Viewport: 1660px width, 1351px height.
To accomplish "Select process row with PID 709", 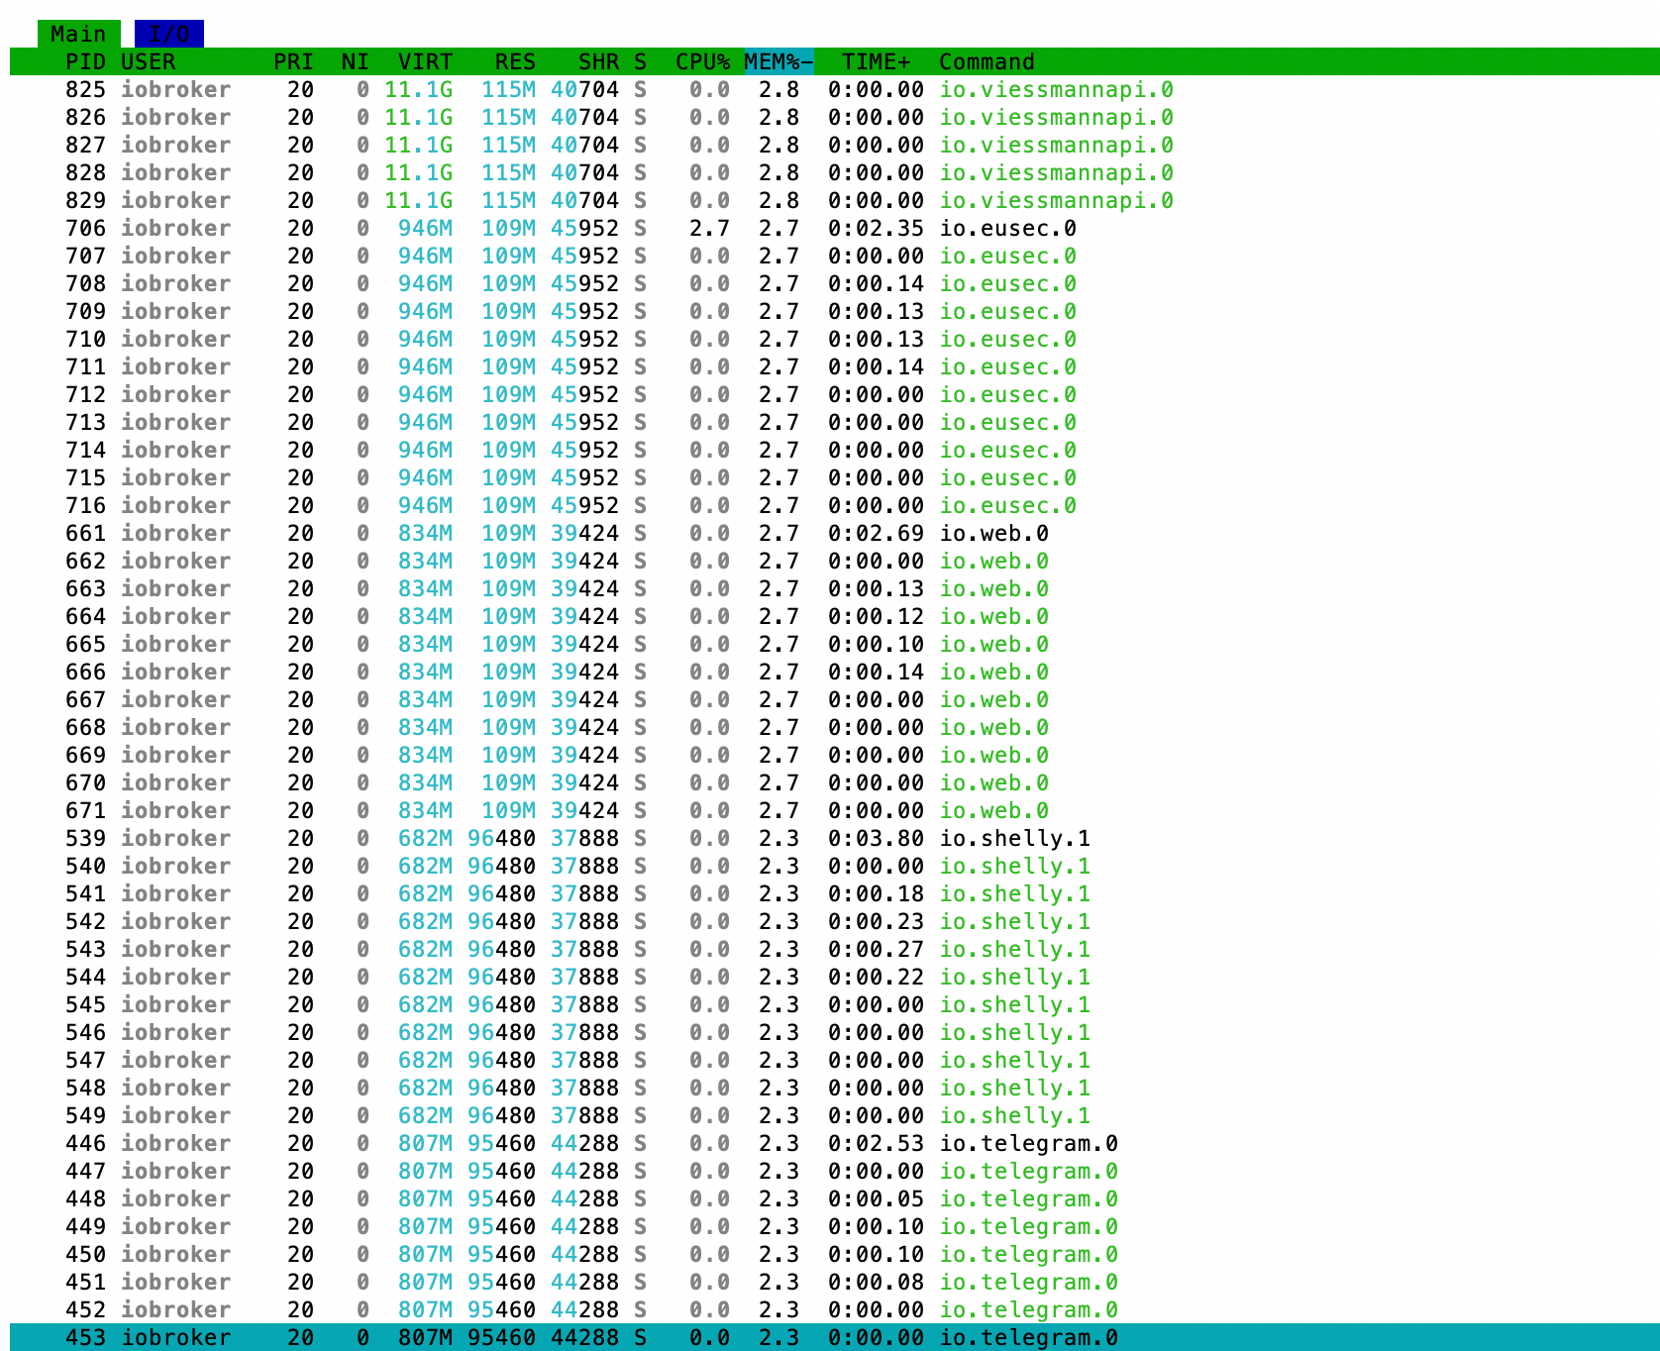I will (x=834, y=311).
